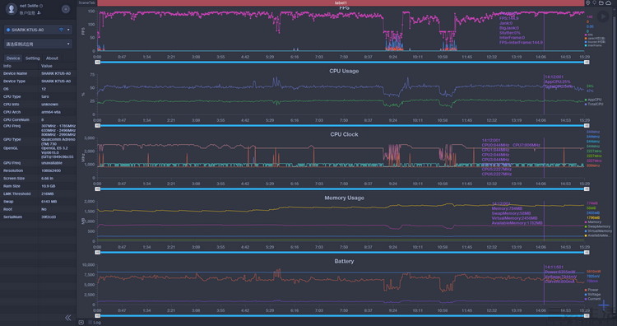
Task: Select the Resolution row
Action: 38,171
